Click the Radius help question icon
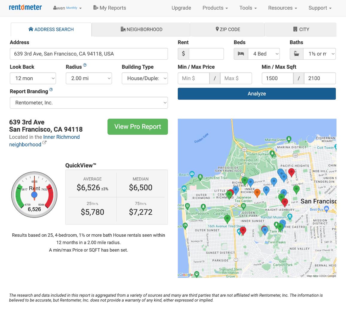The height and width of the screenshot is (324, 346). (x=85, y=65)
